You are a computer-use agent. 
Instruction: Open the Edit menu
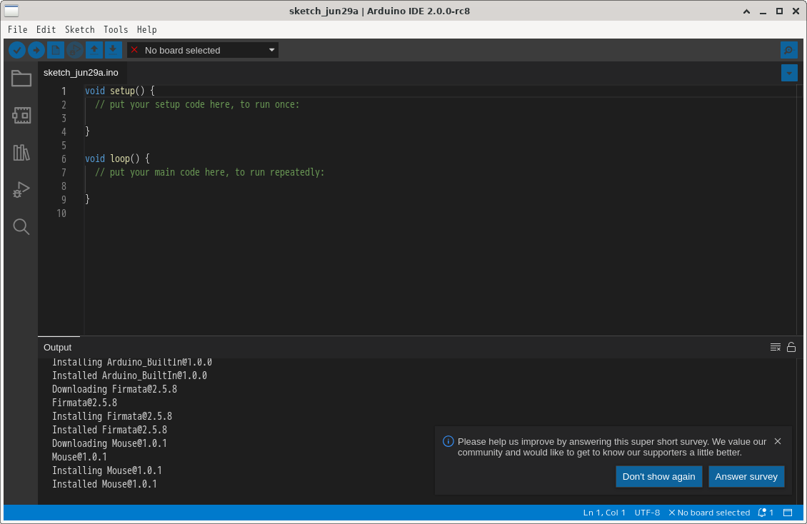46,30
